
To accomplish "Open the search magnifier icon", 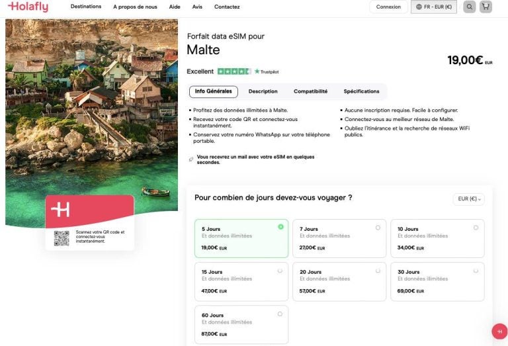I will (469, 7).
